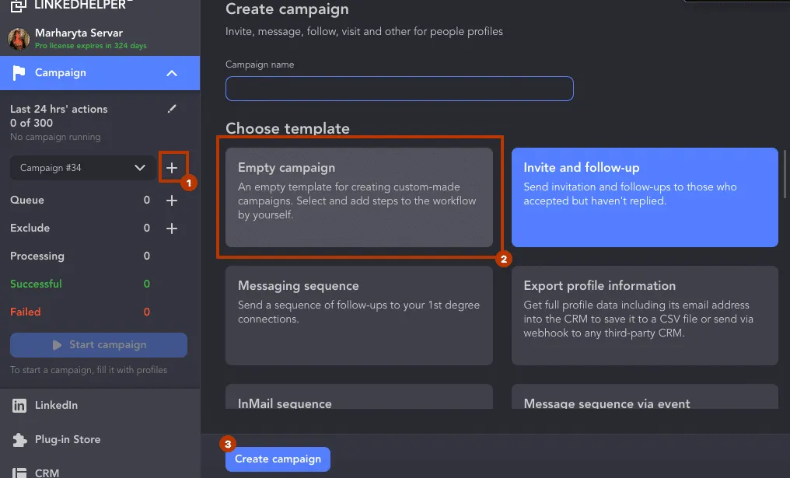Image resolution: width=790 pixels, height=478 pixels.
Task: Focus the Campaign name input field
Action: point(400,89)
